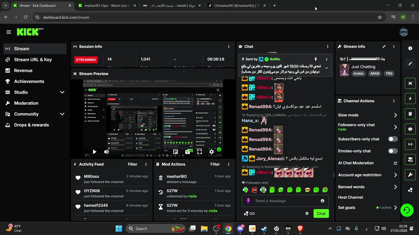Open Banned words arrow

395,187
